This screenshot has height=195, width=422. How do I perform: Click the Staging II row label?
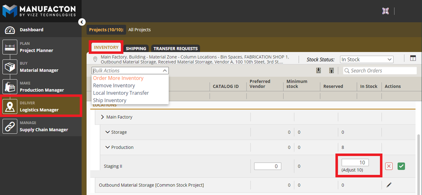coord(113,166)
